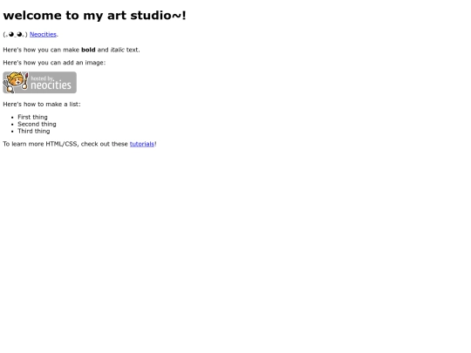Select the 'Third thing' list item
This screenshot has width=471, height=353.
pos(34,131)
